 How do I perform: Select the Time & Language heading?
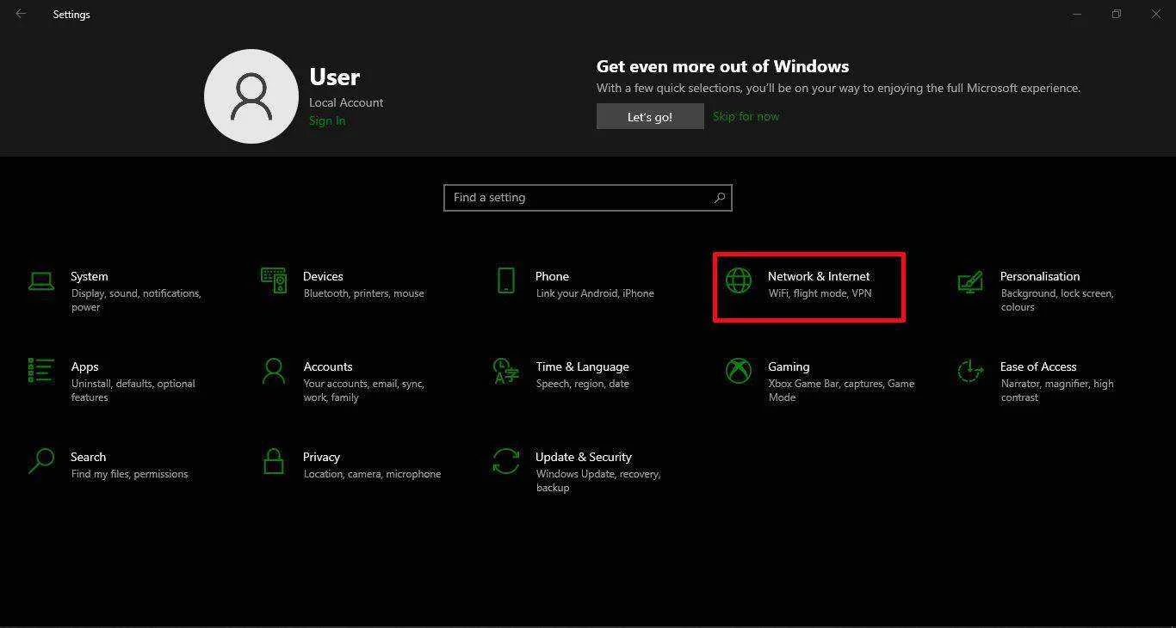point(582,366)
